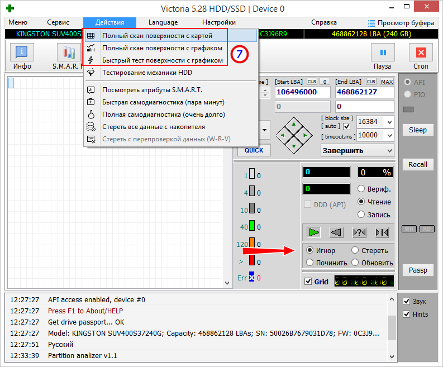The image size is (443, 367).
Task: Open the timeout 10000 dropdown
Action: 389,135
